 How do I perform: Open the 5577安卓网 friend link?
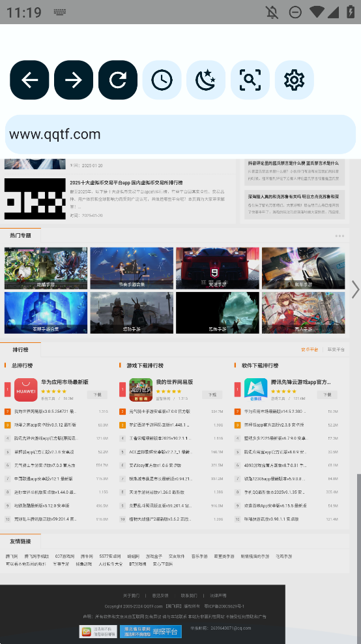[109, 556]
